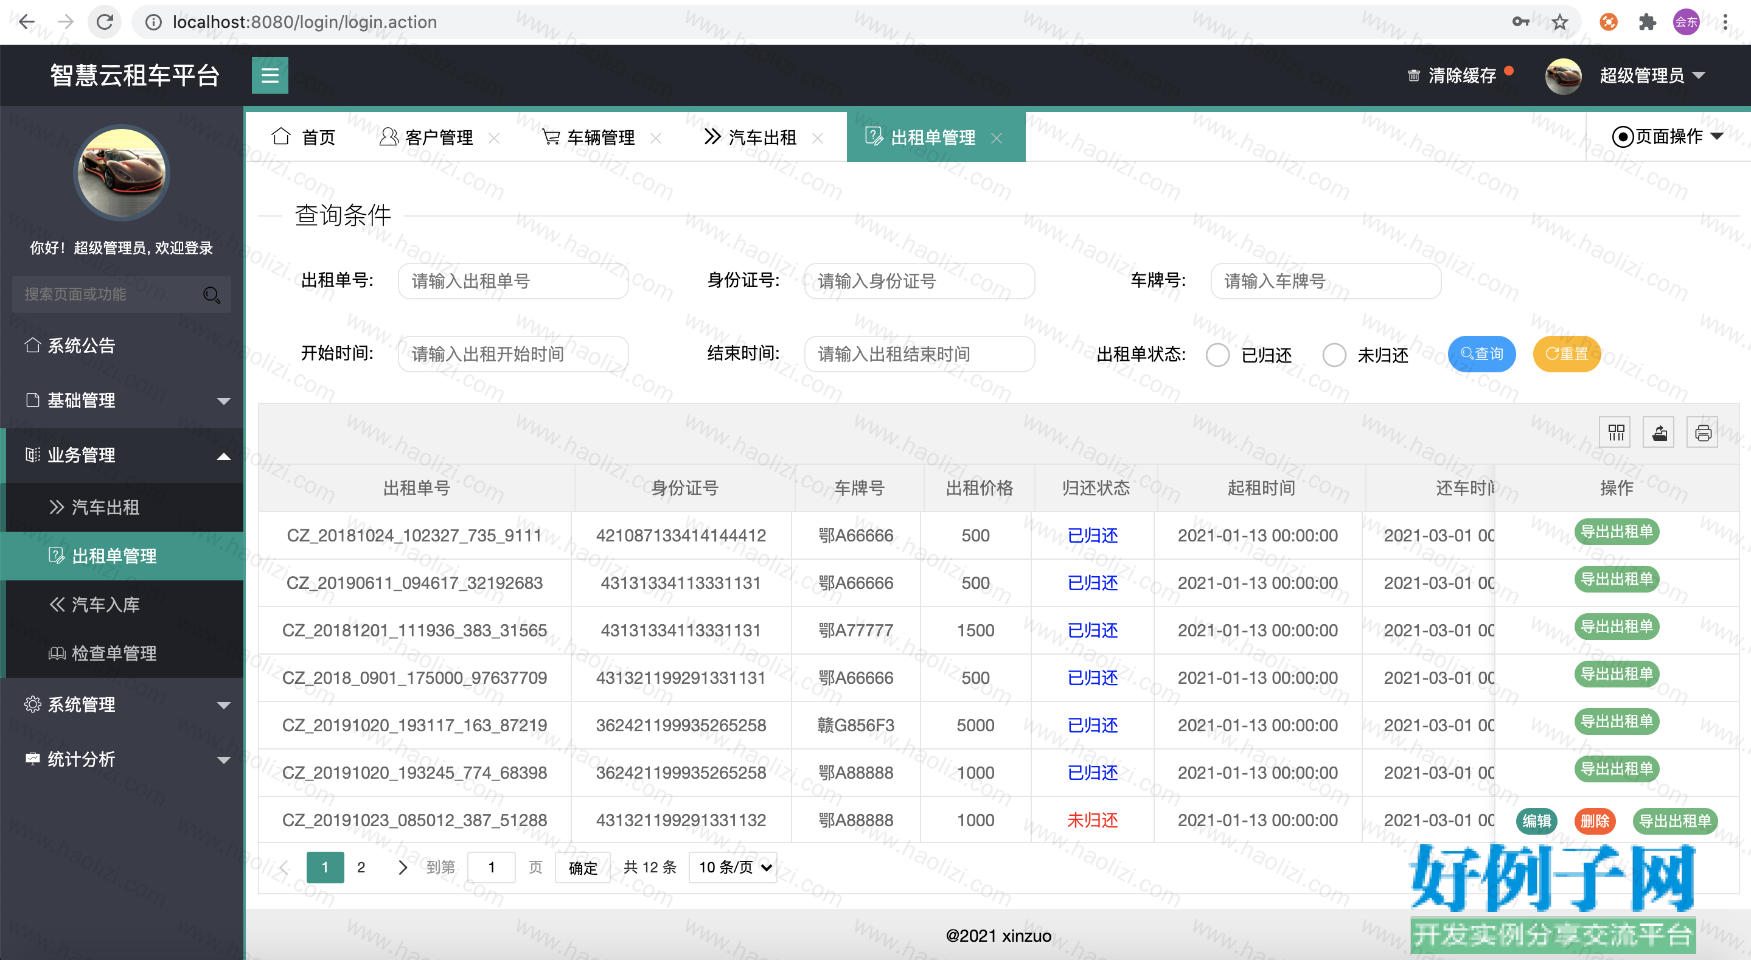Screen dimensions: 1751x960
Task: Reload the page with the refresh icon
Action: click(105, 22)
